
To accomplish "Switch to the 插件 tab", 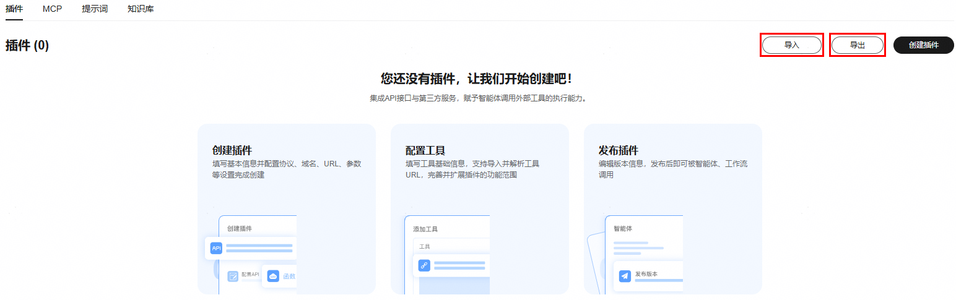I will pos(14,9).
